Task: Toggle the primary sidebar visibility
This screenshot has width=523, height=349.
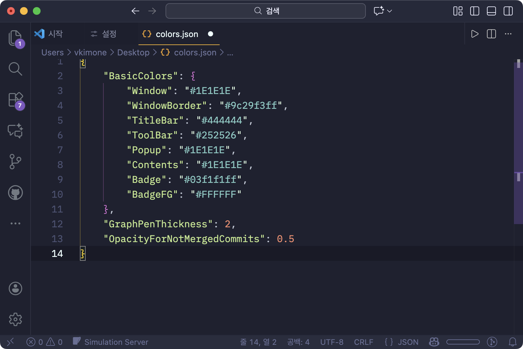Action: pyautogui.click(x=474, y=11)
